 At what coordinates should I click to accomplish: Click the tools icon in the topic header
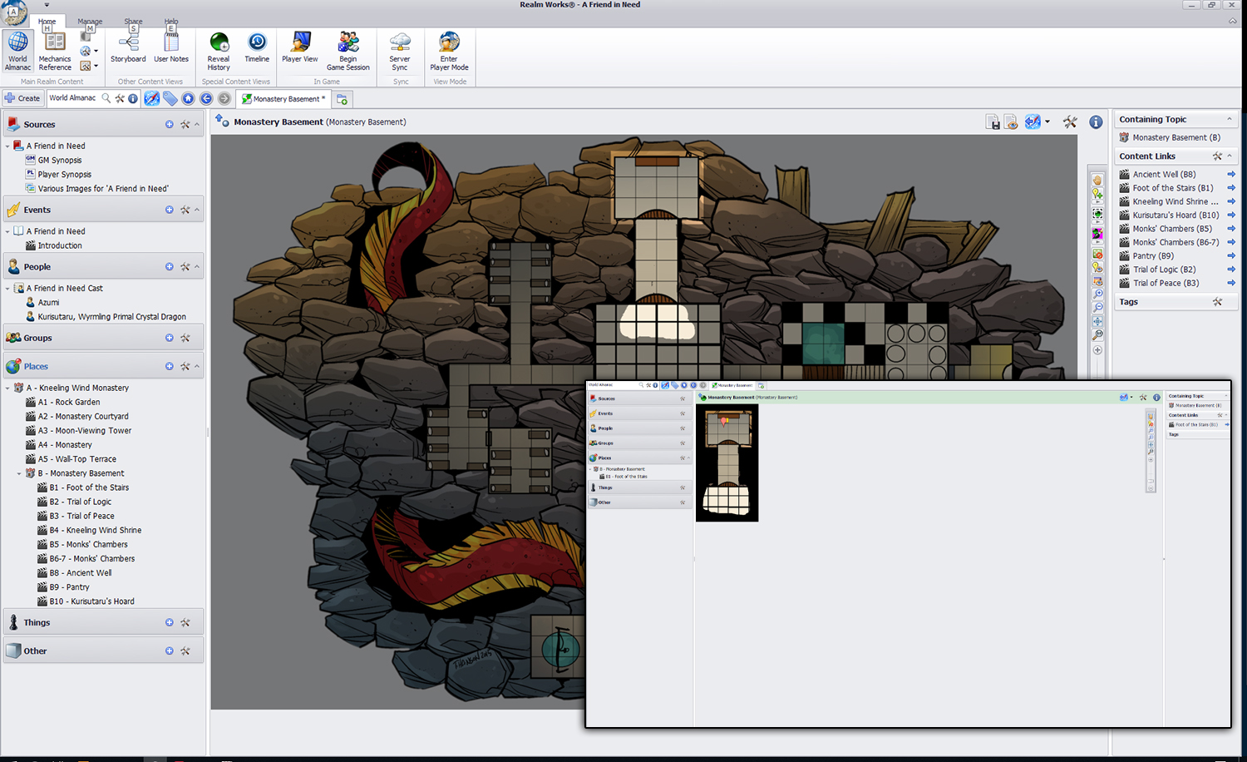click(x=1070, y=122)
